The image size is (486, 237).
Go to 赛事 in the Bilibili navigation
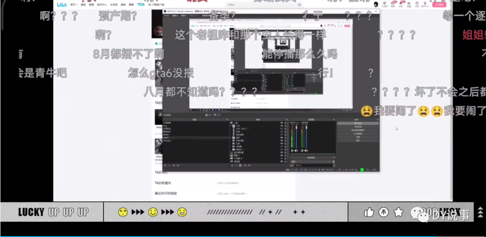pos(131,4)
